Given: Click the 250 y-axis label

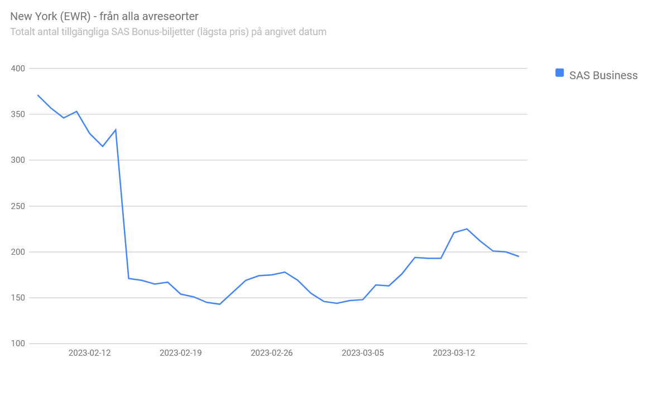Looking at the screenshot, I should [18, 206].
